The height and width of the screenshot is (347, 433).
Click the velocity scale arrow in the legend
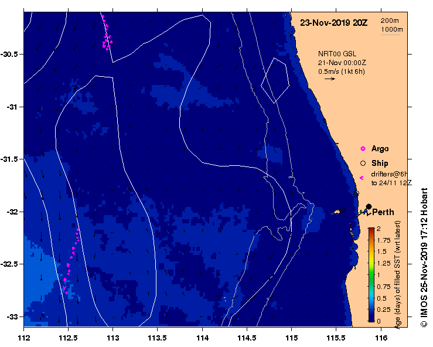click(330, 79)
